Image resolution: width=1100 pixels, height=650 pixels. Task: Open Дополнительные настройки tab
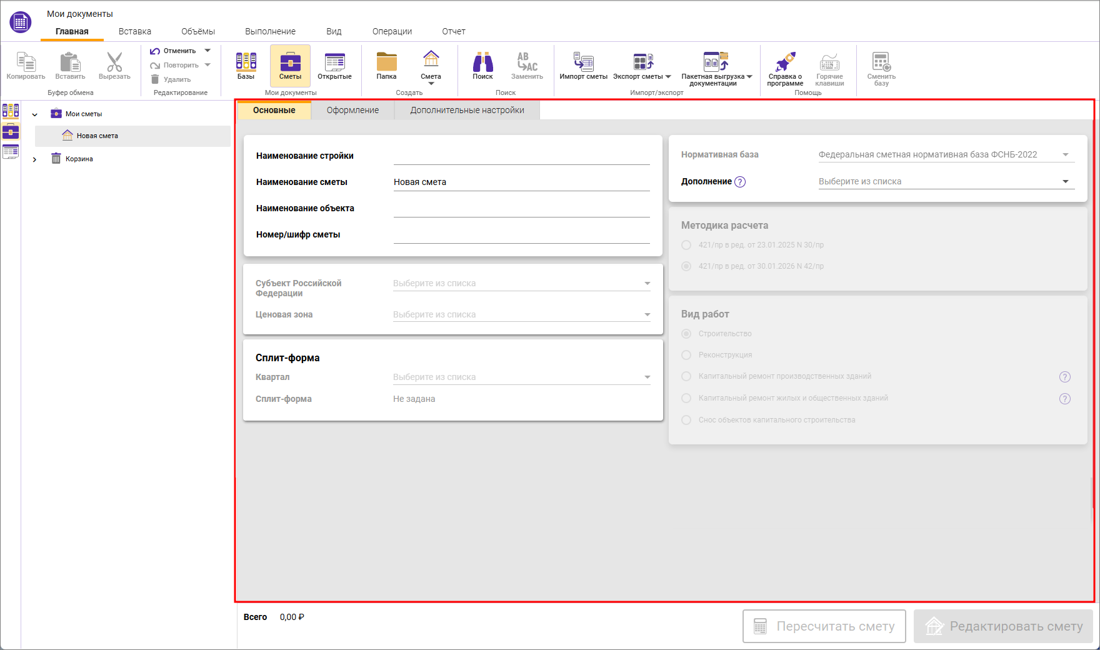click(467, 110)
